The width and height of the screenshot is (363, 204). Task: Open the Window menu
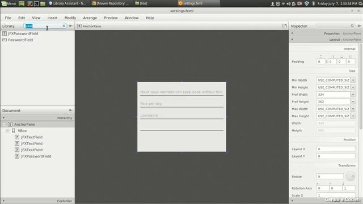(132, 18)
